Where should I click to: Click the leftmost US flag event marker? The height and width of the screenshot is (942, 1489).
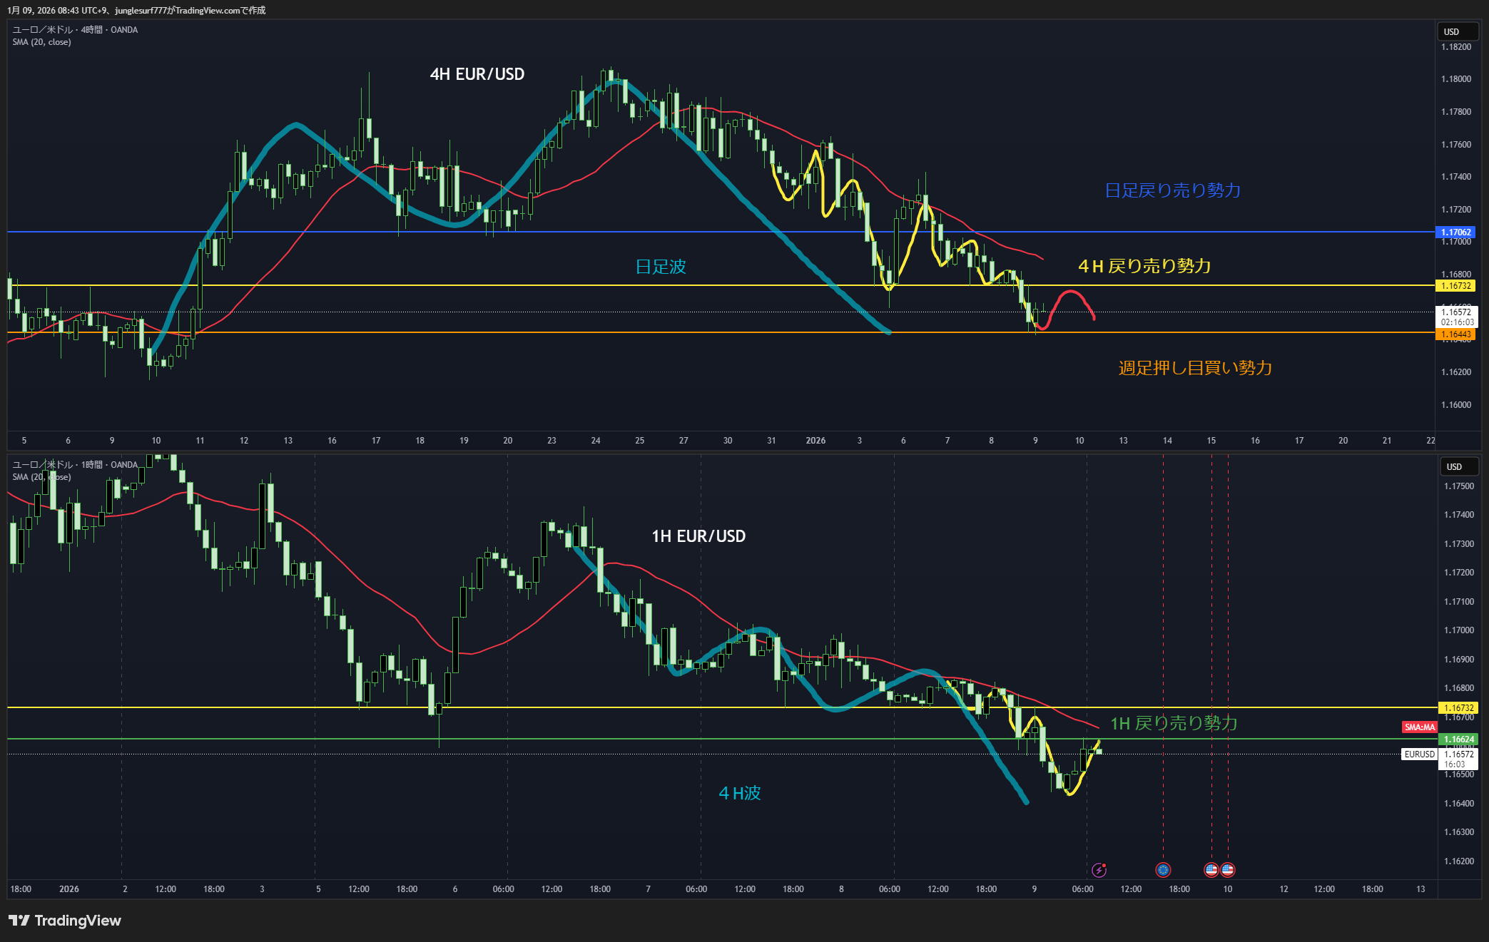1211,870
